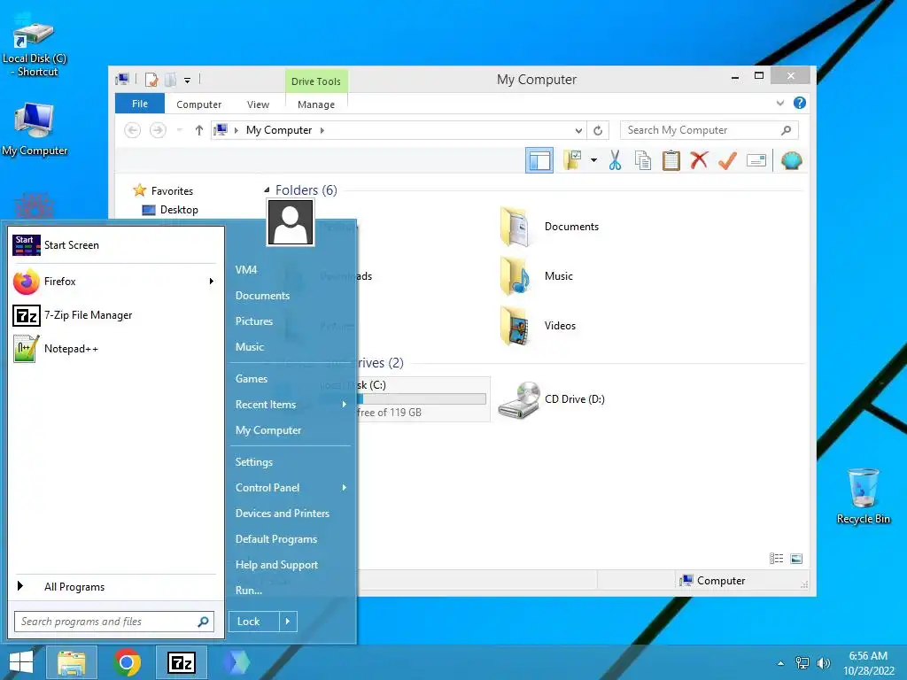Click the volume speaker tray icon

pos(823,663)
